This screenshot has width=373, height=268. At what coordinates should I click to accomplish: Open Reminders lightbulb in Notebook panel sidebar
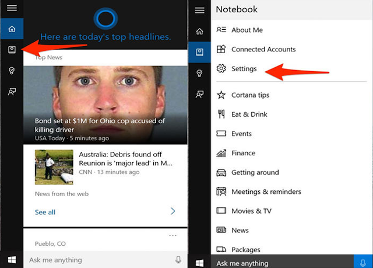click(x=199, y=73)
